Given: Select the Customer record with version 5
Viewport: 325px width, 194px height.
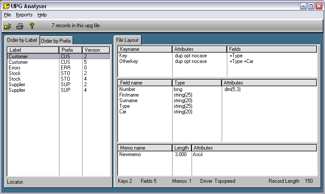Looking at the screenshot, I should click(18, 62).
